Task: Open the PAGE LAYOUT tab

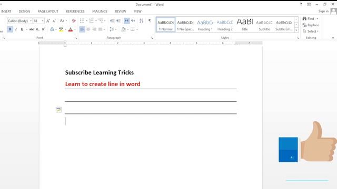Action: 48,11
